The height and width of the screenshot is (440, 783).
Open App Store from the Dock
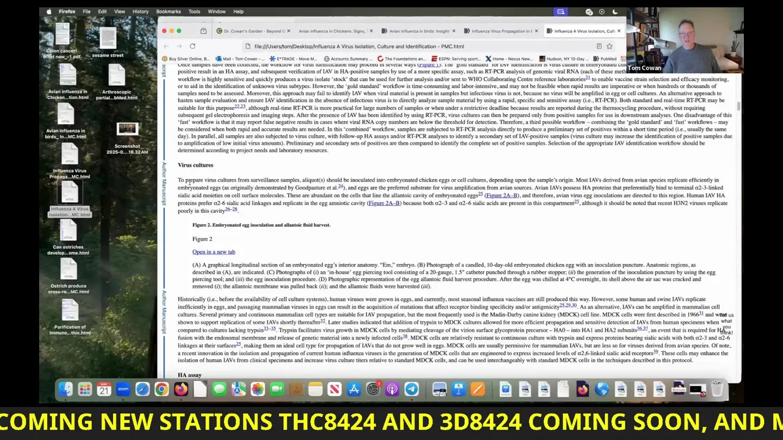[x=354, y=389]
